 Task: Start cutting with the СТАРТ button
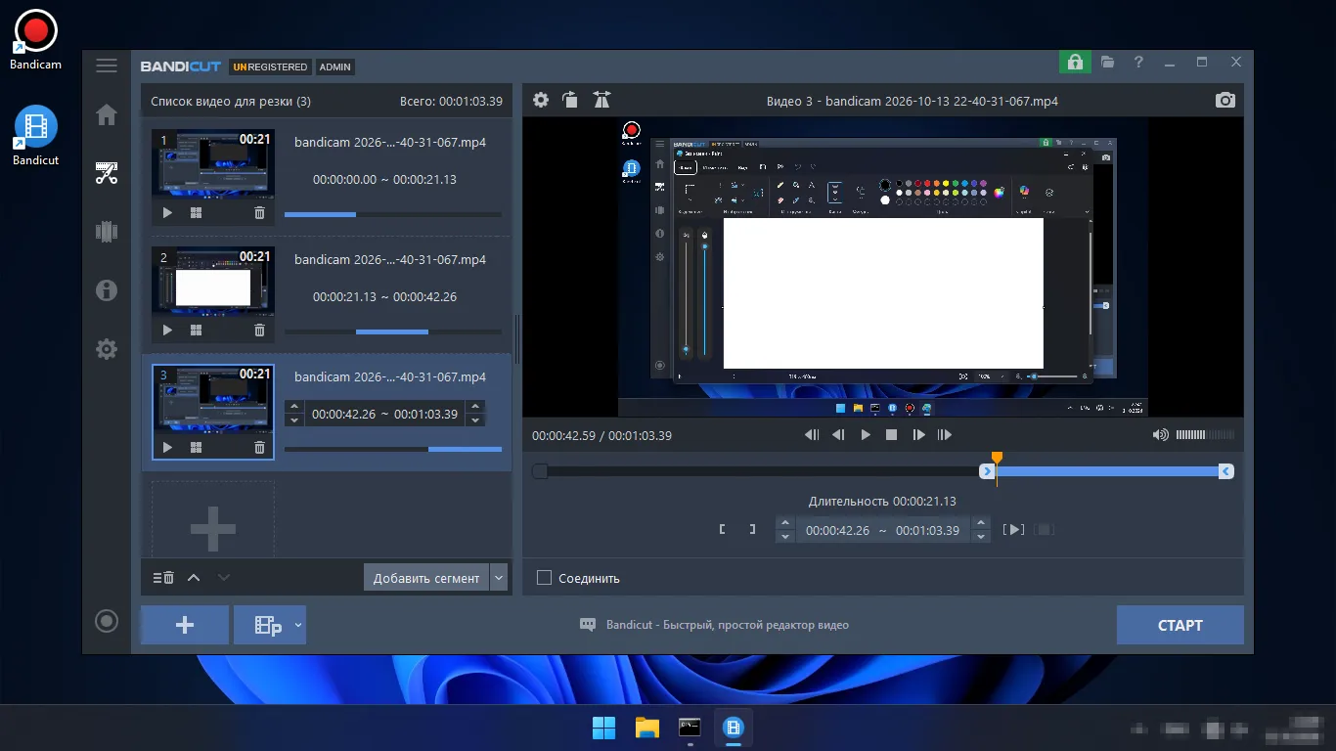pos(1180,625)
